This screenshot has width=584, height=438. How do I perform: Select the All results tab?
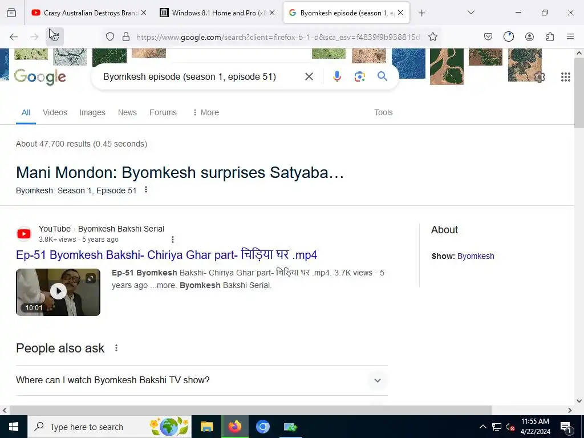coord(26,112)
